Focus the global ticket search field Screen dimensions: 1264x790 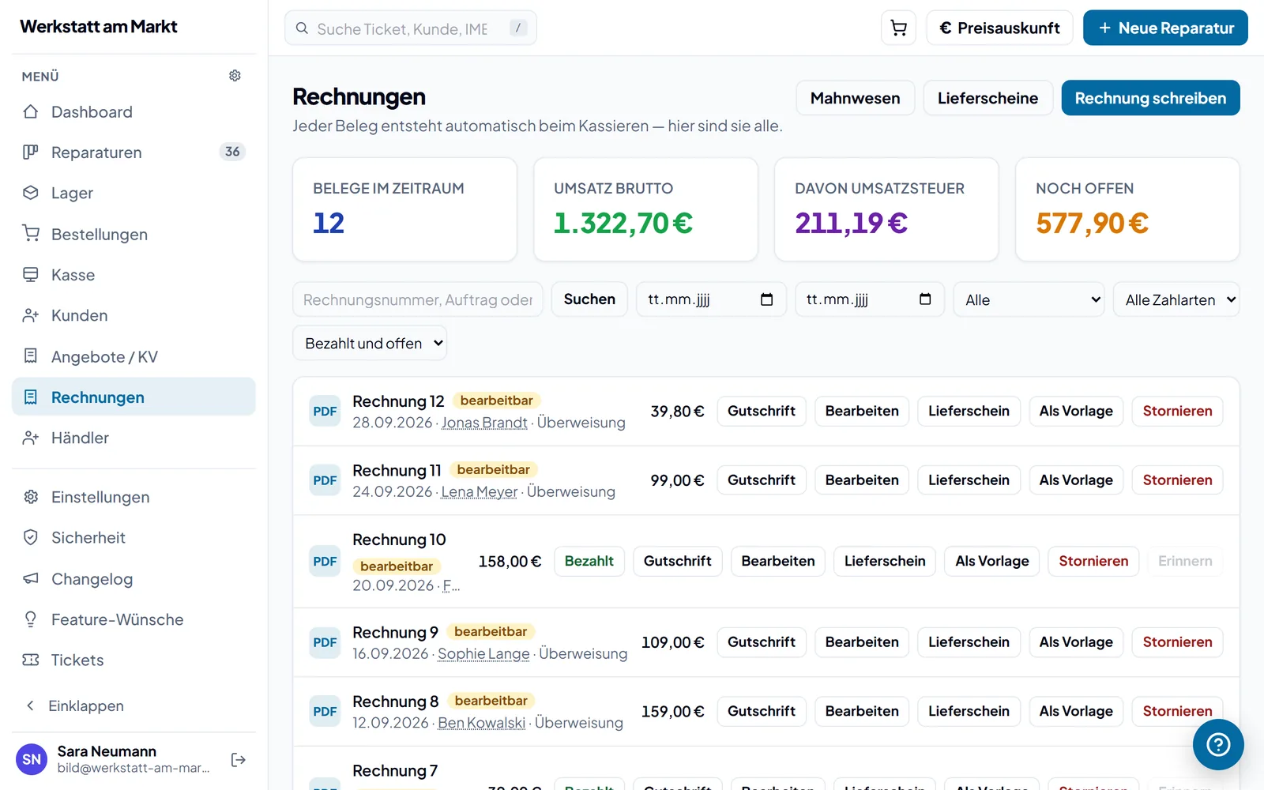(411, 28)
